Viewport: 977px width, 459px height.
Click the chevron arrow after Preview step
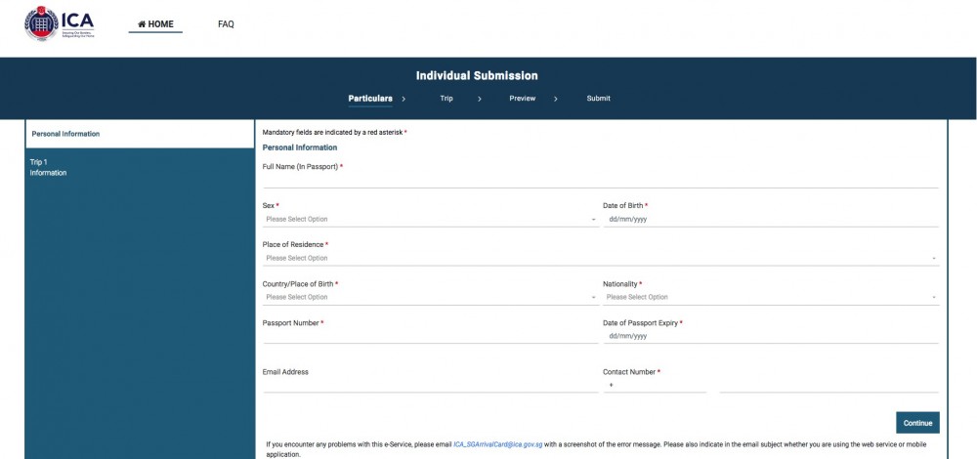(556, 99)
